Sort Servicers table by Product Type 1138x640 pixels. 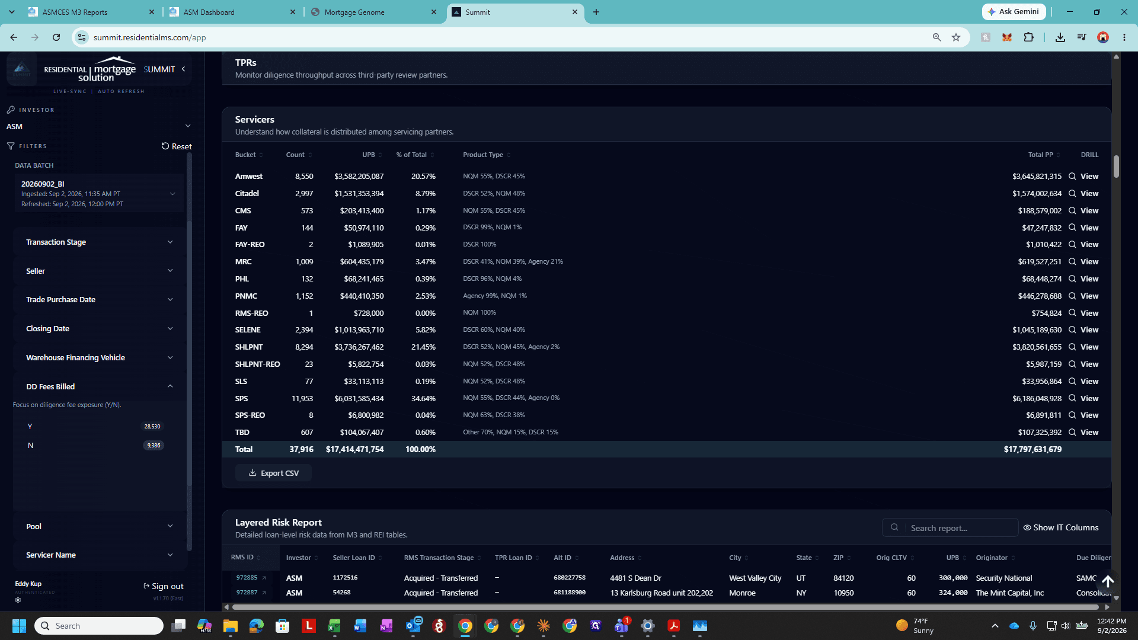tap(487, 155)
